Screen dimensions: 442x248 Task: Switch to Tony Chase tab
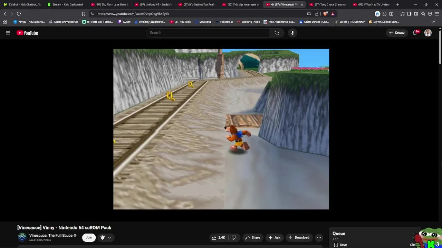(x=328, y=4)
